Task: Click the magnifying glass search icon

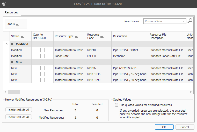Action: coord(190,21)
